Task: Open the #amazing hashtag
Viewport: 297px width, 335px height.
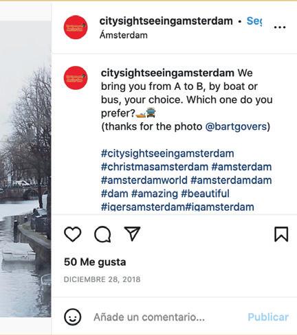Action: point(155,194)
